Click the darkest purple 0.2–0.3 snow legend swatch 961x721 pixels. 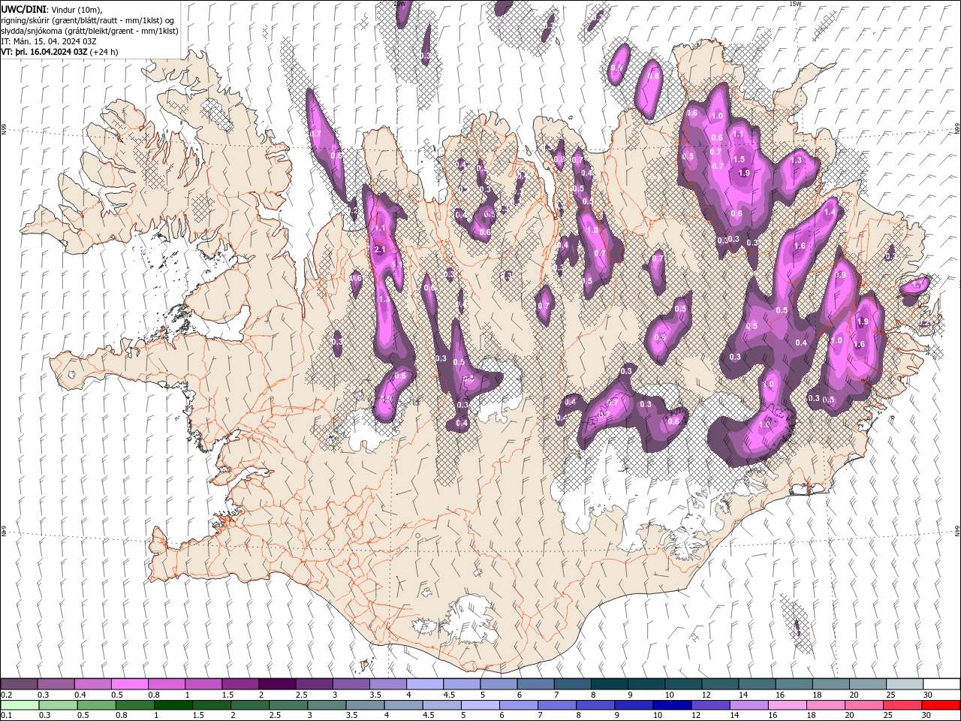point(20,684)
